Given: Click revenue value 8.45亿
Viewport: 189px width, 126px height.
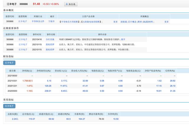Looking at the screenshot, I should [64, 91].
